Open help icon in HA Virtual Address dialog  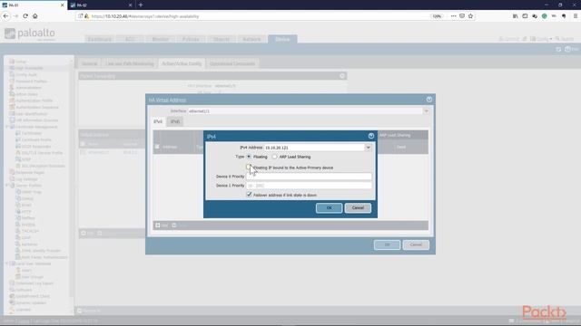pos(429,100)
